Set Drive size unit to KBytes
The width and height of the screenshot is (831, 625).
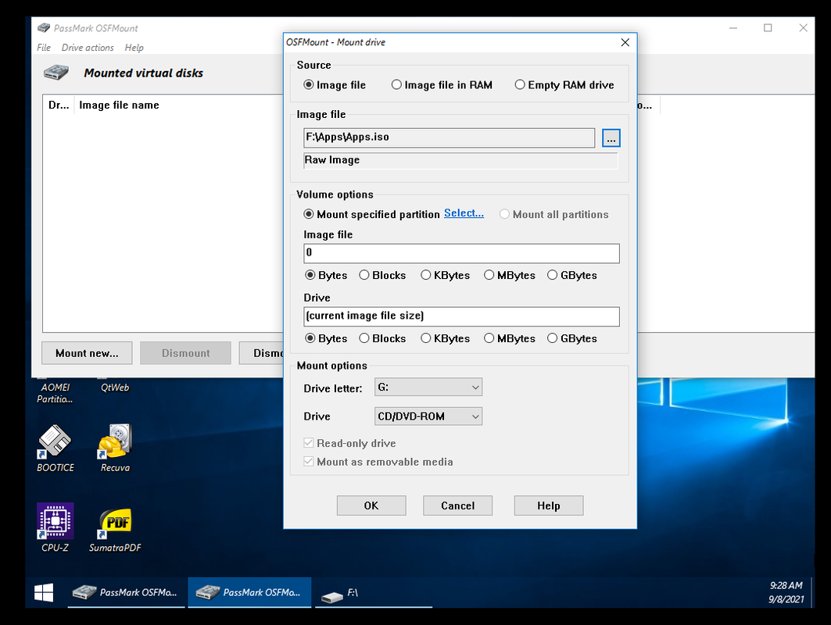point(445,338)
